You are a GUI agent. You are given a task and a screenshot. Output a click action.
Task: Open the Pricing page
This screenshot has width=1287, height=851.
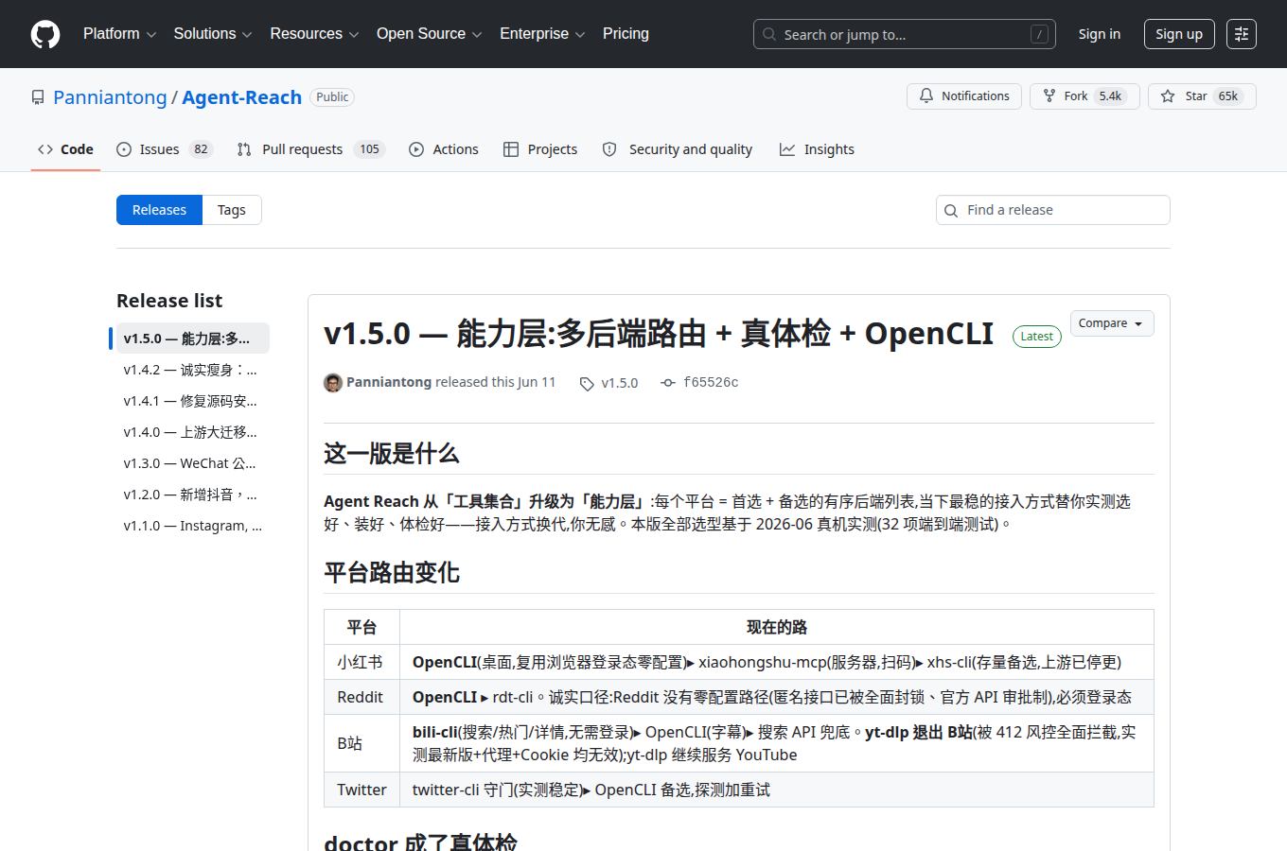point(626,34)
